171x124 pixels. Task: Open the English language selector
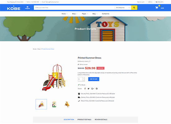click(160, 2)
